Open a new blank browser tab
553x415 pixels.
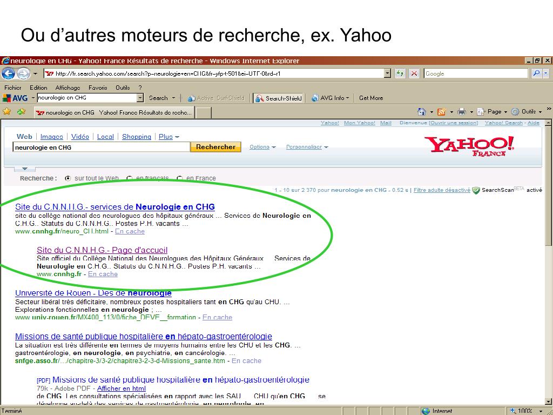(x=204, y=112)
